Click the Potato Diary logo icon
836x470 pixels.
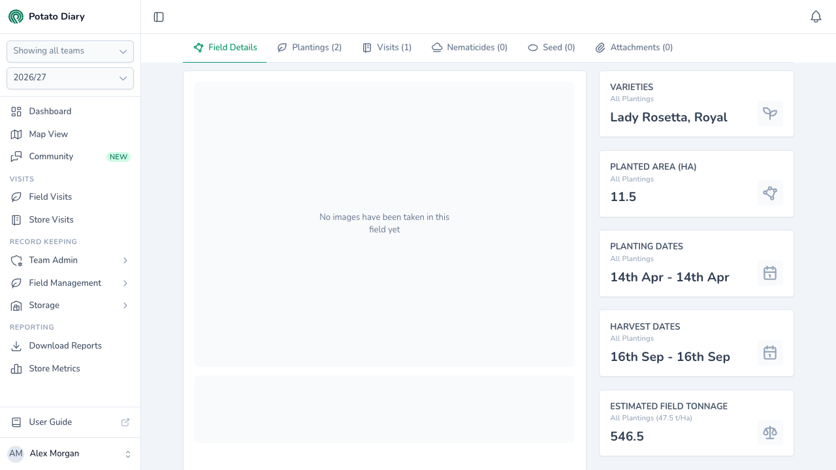click(16, 17)
